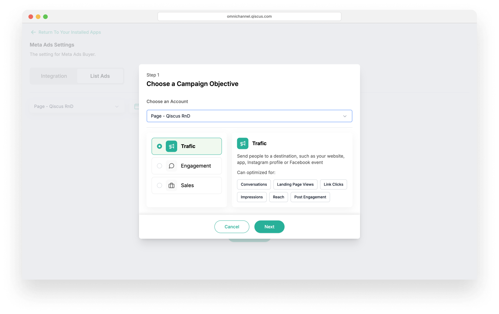Click the Sales objective label
Image resolution: width=499 pixels, height=314 pixels.
187,185
